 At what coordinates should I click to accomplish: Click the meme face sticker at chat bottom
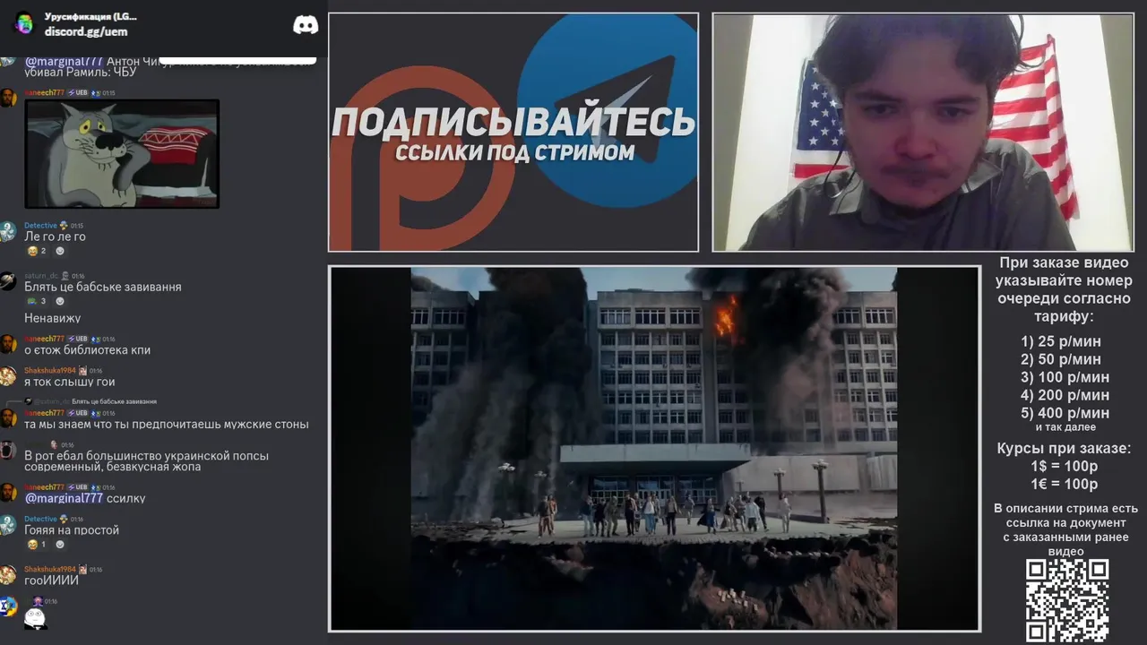tap(35, 618)
